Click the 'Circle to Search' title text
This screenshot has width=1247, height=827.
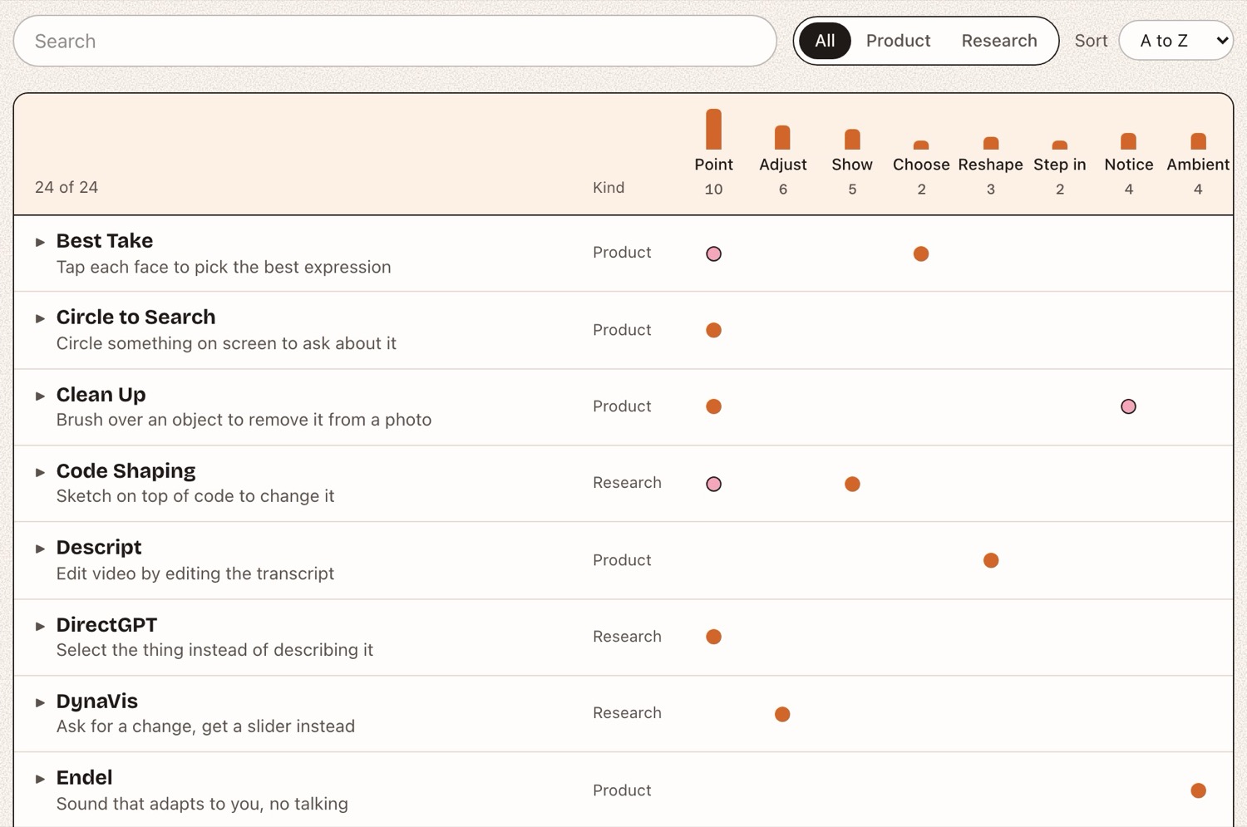click(136, 318)
